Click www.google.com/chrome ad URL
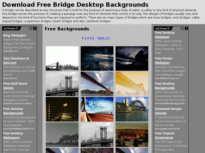This screenshot has height=153, width=205. [x=167, y=129]
